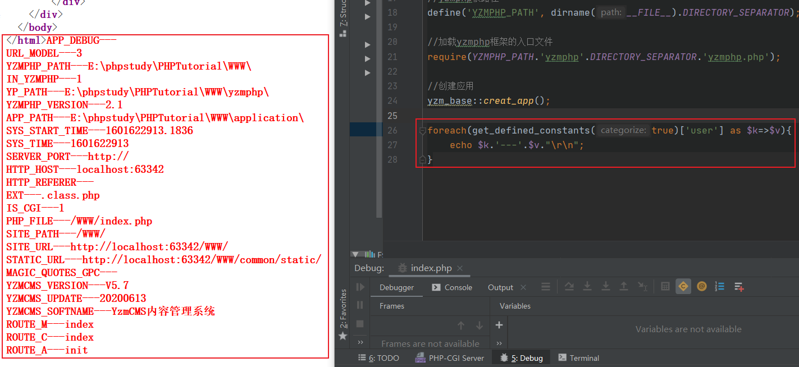This screenshot has width=799, height=367.
Task: Click the echo statement on line 27
Action: point(517,145)
